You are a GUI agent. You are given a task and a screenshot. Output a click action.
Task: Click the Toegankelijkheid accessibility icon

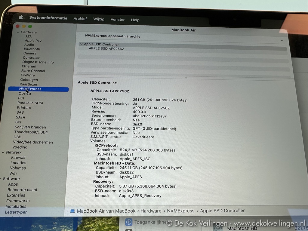(129, 222)
